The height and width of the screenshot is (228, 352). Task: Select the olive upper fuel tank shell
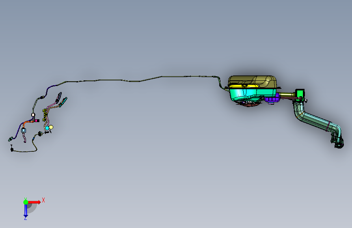pyautogui.click(x=253, y=81)
